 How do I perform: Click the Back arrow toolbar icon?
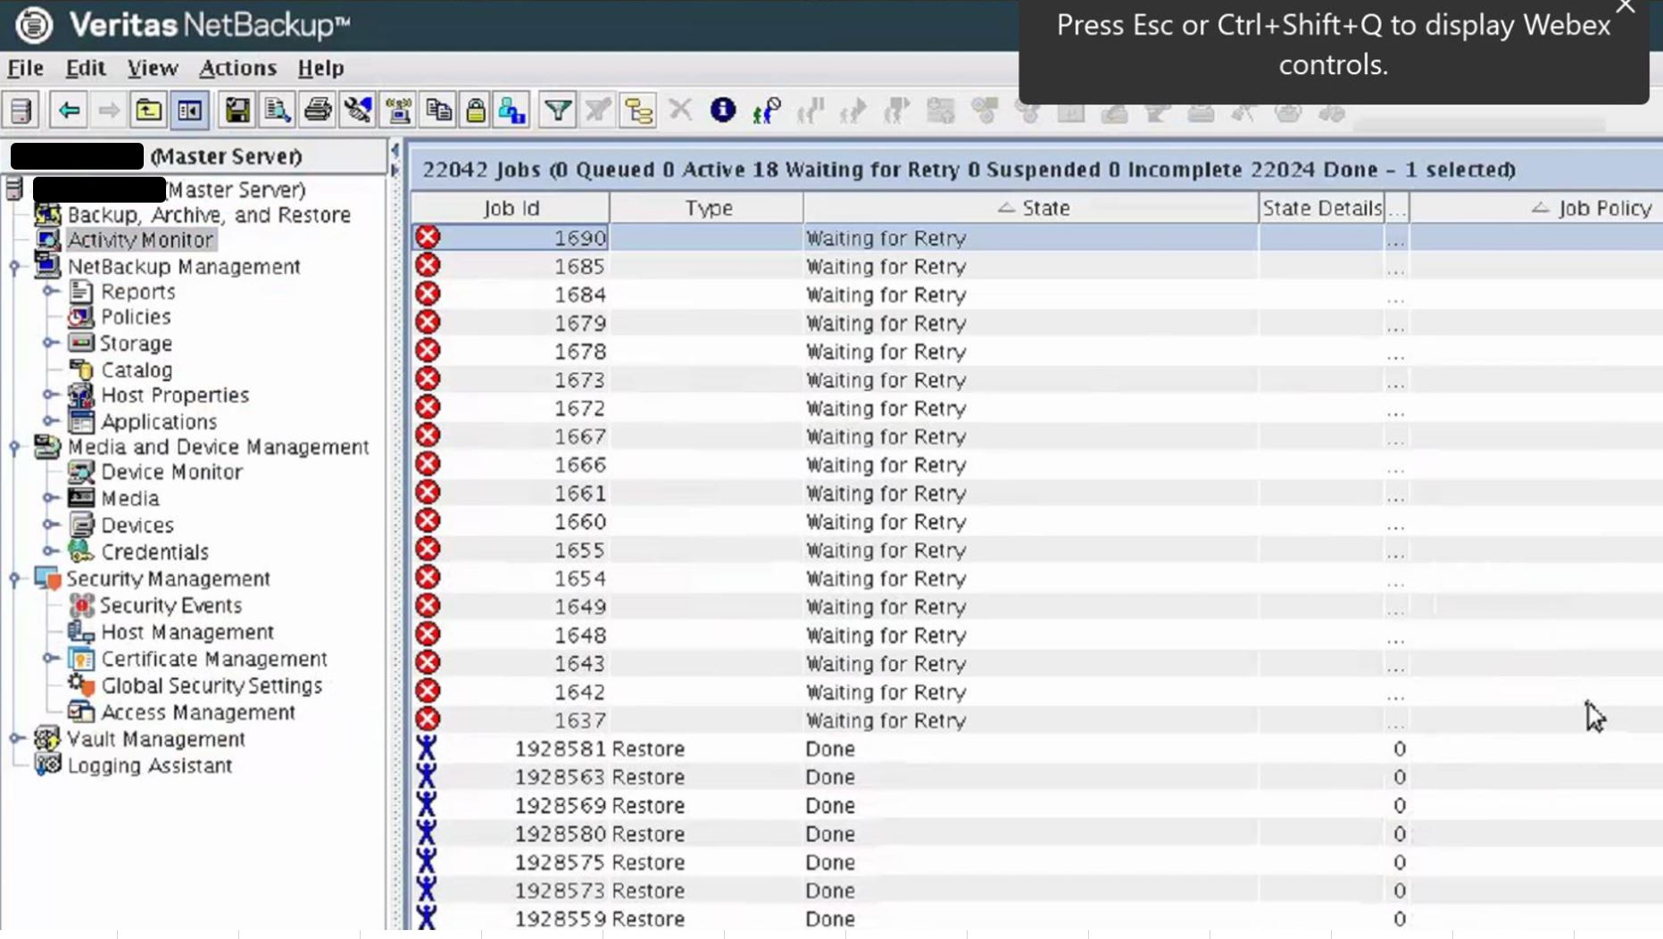tap(69, 111)
